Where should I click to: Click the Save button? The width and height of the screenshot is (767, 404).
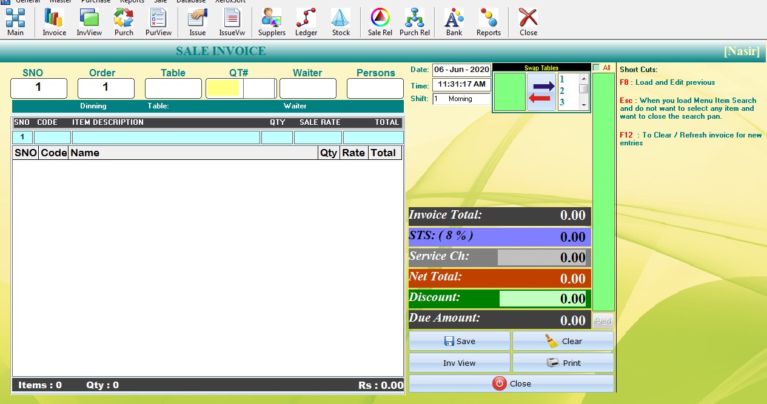(460, 341)
